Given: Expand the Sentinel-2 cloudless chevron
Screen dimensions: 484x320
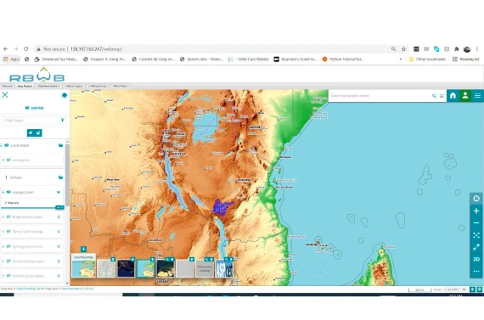Looking at the screenshot, I should point(59,276).
